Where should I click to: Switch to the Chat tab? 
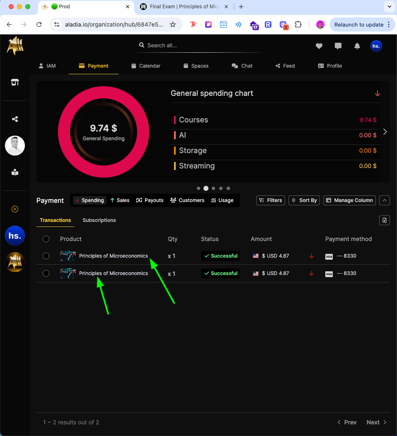(x=242, y=66)
